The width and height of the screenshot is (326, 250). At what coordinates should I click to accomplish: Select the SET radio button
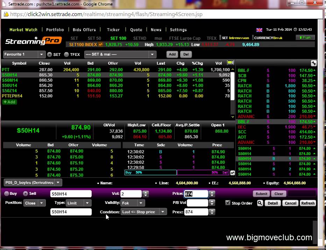click(49, 54)
